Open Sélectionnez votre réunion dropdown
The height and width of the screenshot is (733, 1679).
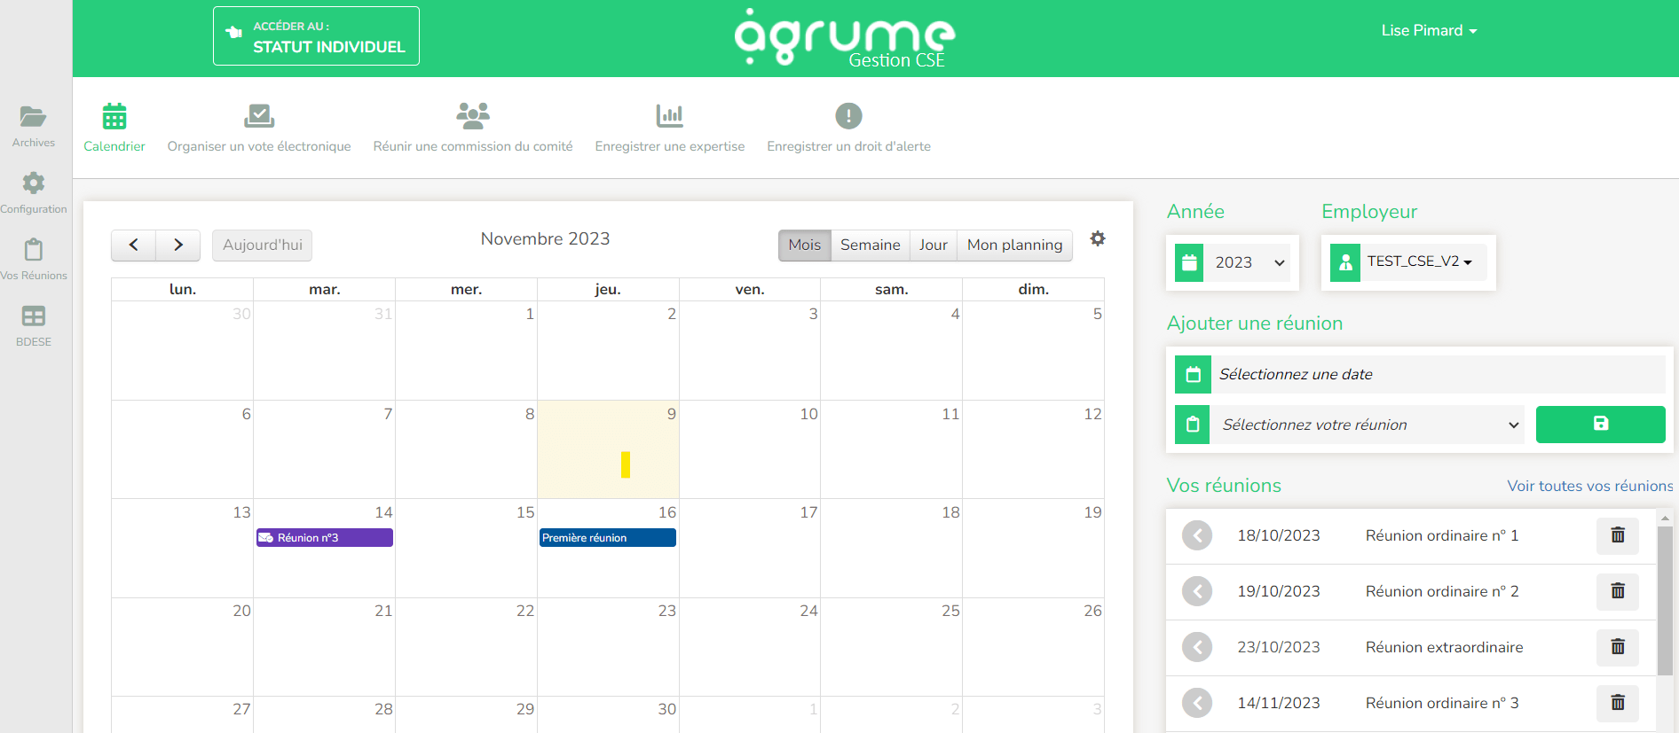(x=1368, y=425)
